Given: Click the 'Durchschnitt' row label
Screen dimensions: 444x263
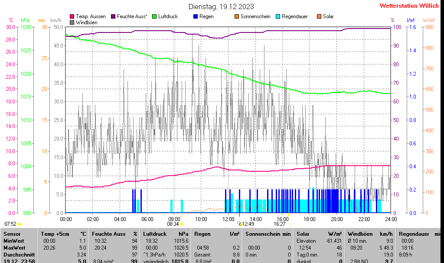Looking at the screenshot, I should point(19,254).
